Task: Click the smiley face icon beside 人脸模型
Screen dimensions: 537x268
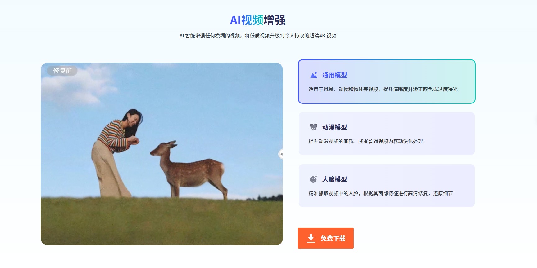Action: pyautogui.click(x=314, y=179)
